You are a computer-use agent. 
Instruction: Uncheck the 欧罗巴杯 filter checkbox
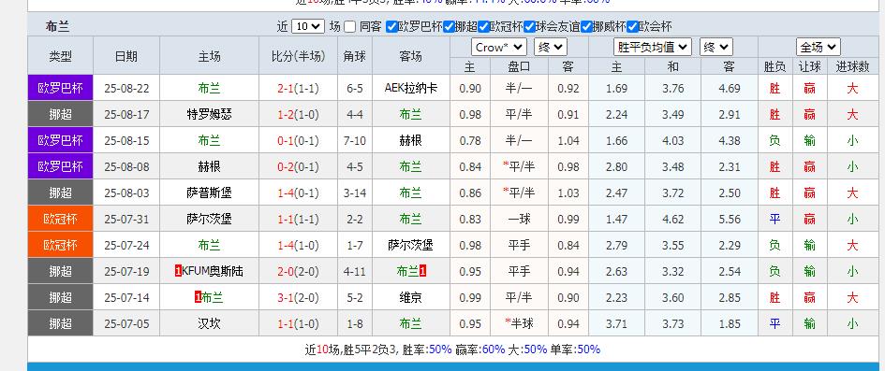tap(391, 26)
